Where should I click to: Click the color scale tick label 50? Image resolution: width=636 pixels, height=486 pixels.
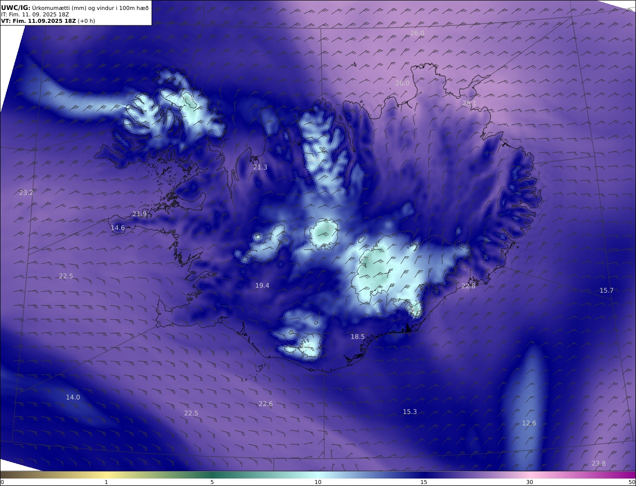point(632,483)
